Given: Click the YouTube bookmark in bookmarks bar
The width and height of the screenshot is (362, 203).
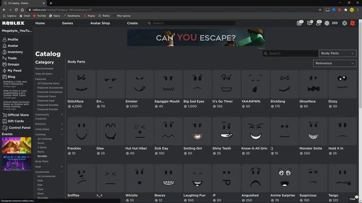Looking at the screenshot, I should pyautogui.click(x=39, y=16).
